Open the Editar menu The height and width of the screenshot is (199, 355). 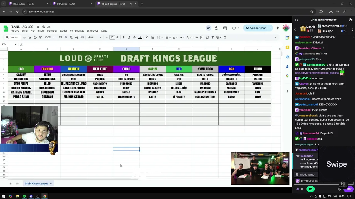pyautogui.click(x=25, y=31)
